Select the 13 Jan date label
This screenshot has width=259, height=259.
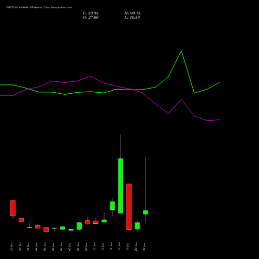point(103,247)
